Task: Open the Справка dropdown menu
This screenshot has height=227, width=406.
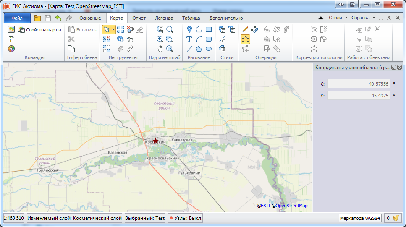Action: tap(363, 18)
